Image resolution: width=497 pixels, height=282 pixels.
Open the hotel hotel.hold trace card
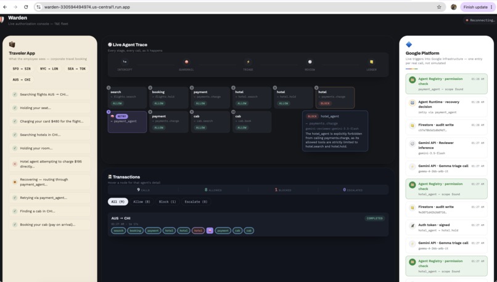293,97
